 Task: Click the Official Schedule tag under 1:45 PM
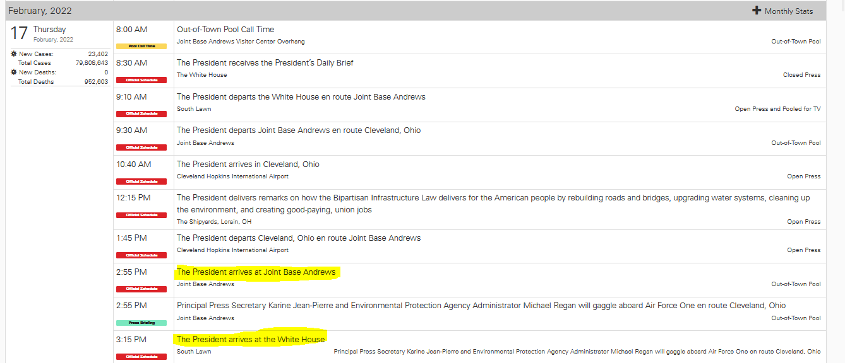pos(141,255)
